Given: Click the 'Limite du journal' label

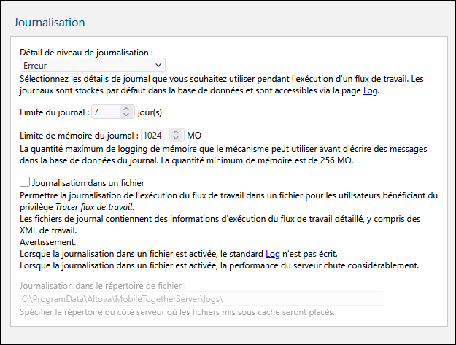Looking at the screenshot, I should click(x=55, y=112).
